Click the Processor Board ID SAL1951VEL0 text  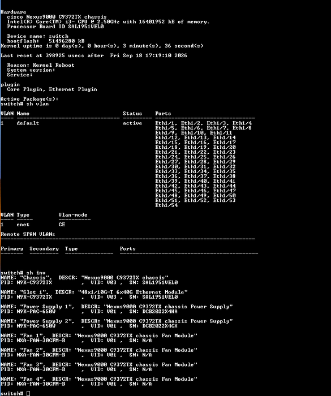coord(55,27)
